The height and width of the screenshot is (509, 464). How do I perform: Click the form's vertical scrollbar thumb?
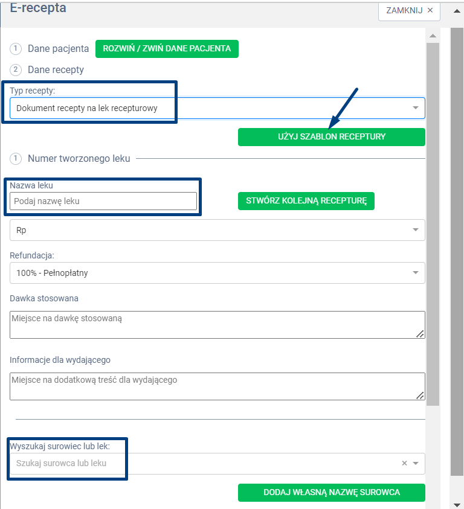pos(433,223)
